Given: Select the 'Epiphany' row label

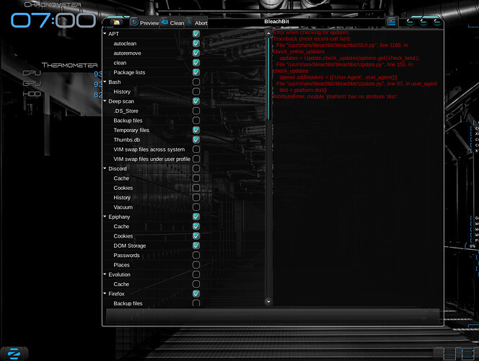Looking at the screenshot, I should click(119, 217).
